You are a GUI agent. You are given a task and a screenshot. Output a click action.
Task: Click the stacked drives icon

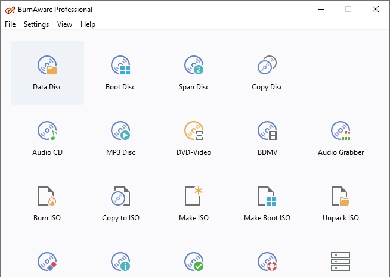point(341,262)
